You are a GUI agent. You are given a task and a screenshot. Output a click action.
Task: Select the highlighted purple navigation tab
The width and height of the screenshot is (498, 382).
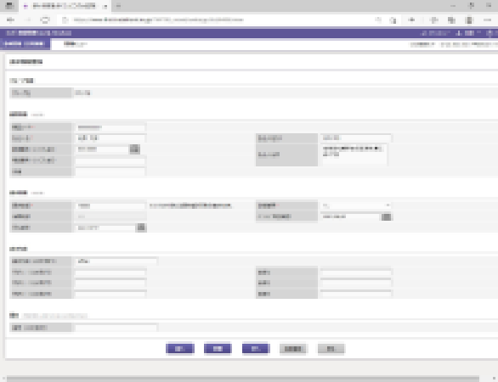click(25, 44)
